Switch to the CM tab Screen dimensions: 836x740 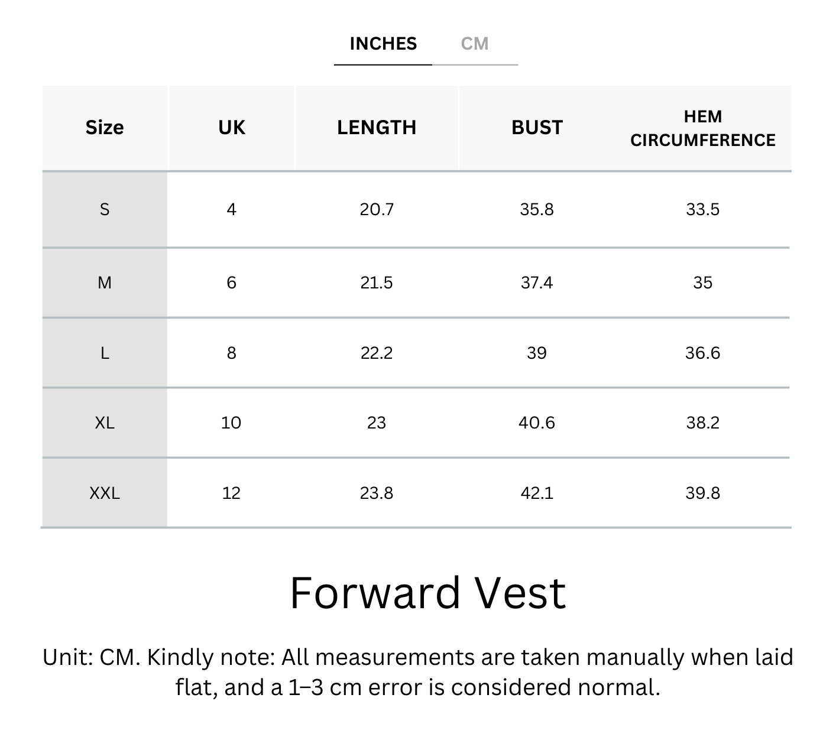click(474, 44)
